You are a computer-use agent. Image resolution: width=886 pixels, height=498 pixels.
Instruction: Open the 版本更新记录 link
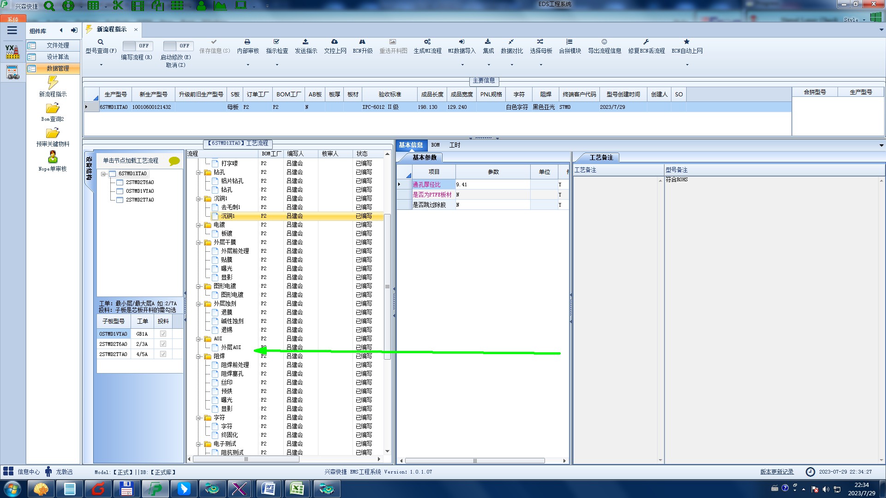click(x=777, y=472)
